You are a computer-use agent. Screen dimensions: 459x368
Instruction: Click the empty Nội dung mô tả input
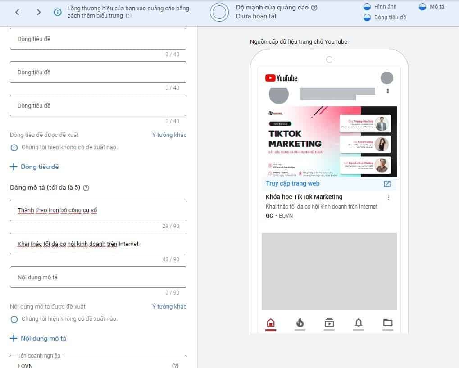tap(98, 277)
